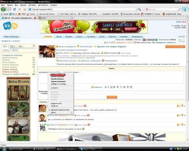
Task: Apply underline formatting in the answer editor
Action: point(111,87)
